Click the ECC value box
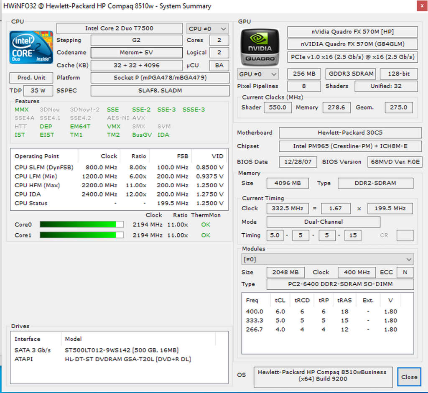The height and width of the screenshot is (393, 428). [405, 272]
